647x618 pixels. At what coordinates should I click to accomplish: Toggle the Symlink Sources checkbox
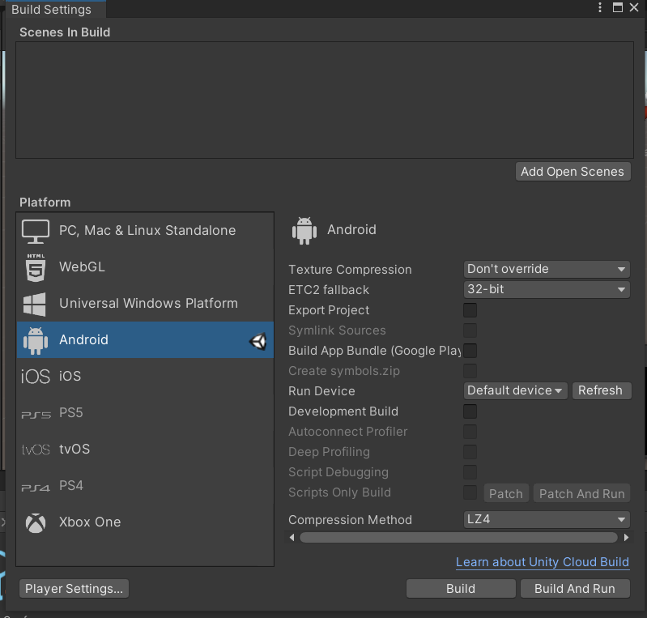pos(470,330)
